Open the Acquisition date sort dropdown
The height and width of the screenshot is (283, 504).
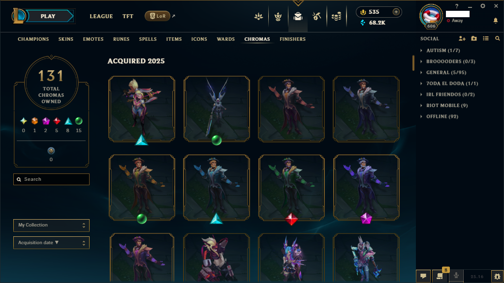(x=51, y=243)
